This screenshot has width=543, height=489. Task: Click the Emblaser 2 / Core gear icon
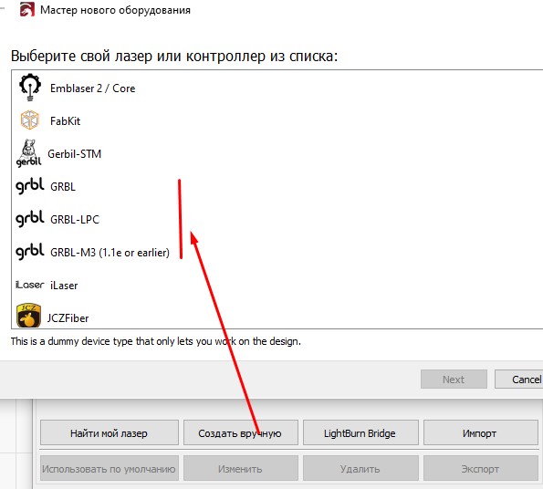pyautogui.click(x=30, y=88)
